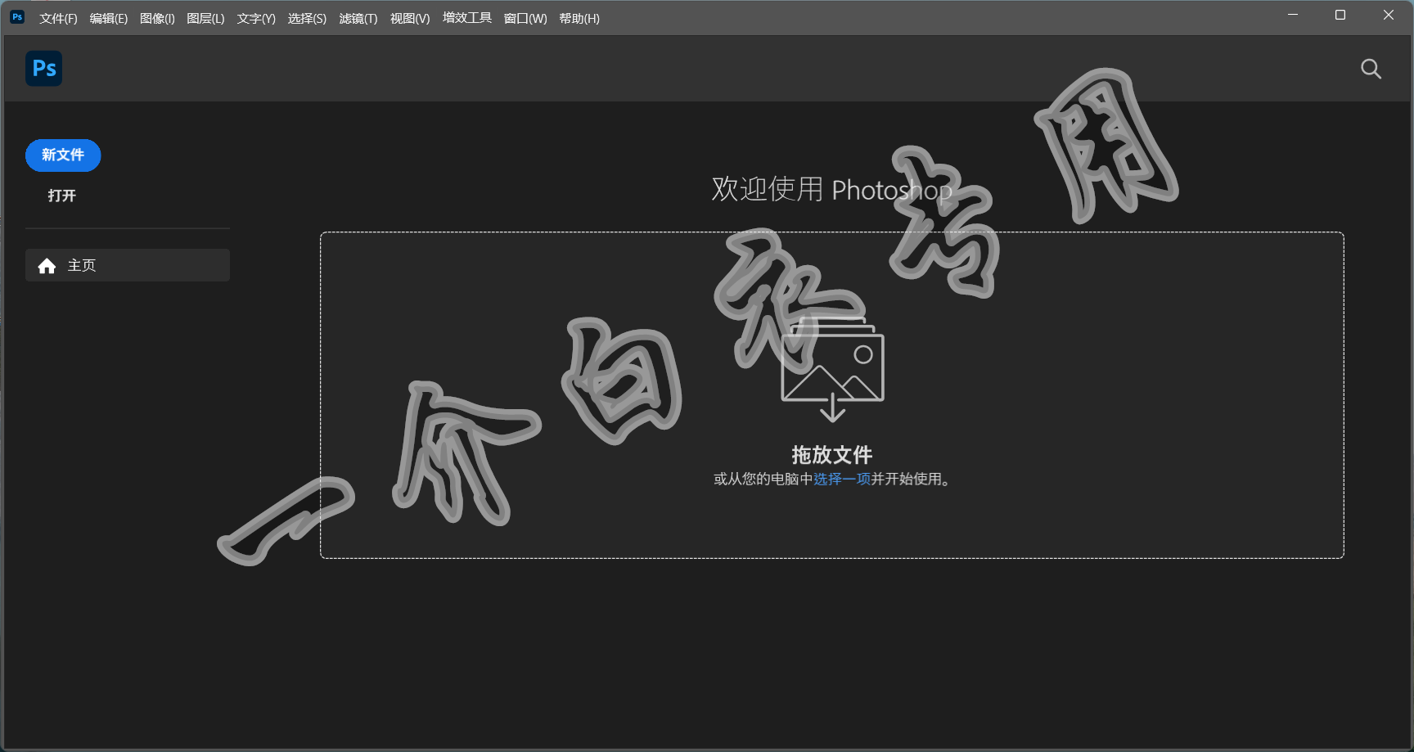
Task: Maximize the Photoshop window
Action: (1340, 15)
